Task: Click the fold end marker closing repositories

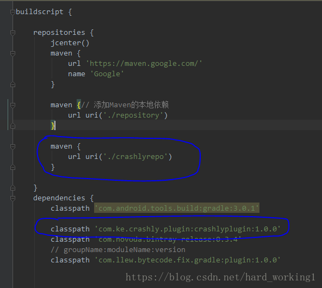Action: [13, 188]
